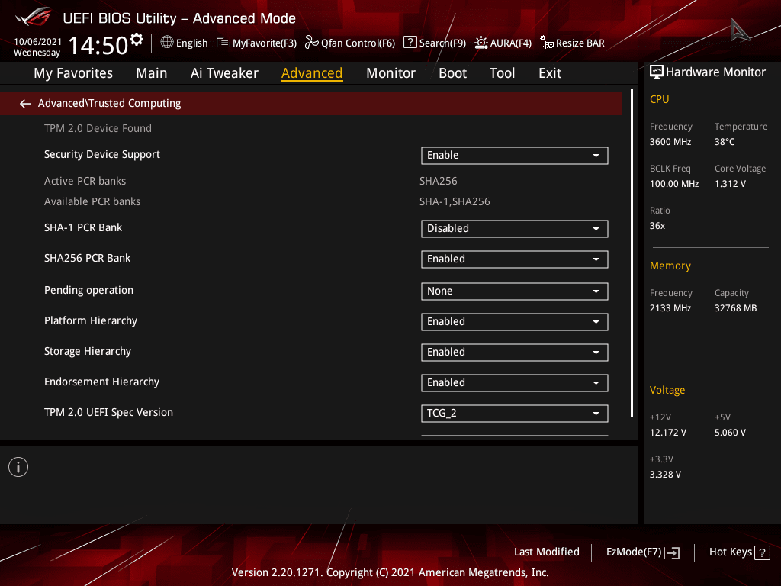Click Advanced\Trusted Computing breadcrumb text
This screenshot has width=781, height=586.
coord(109,103)
